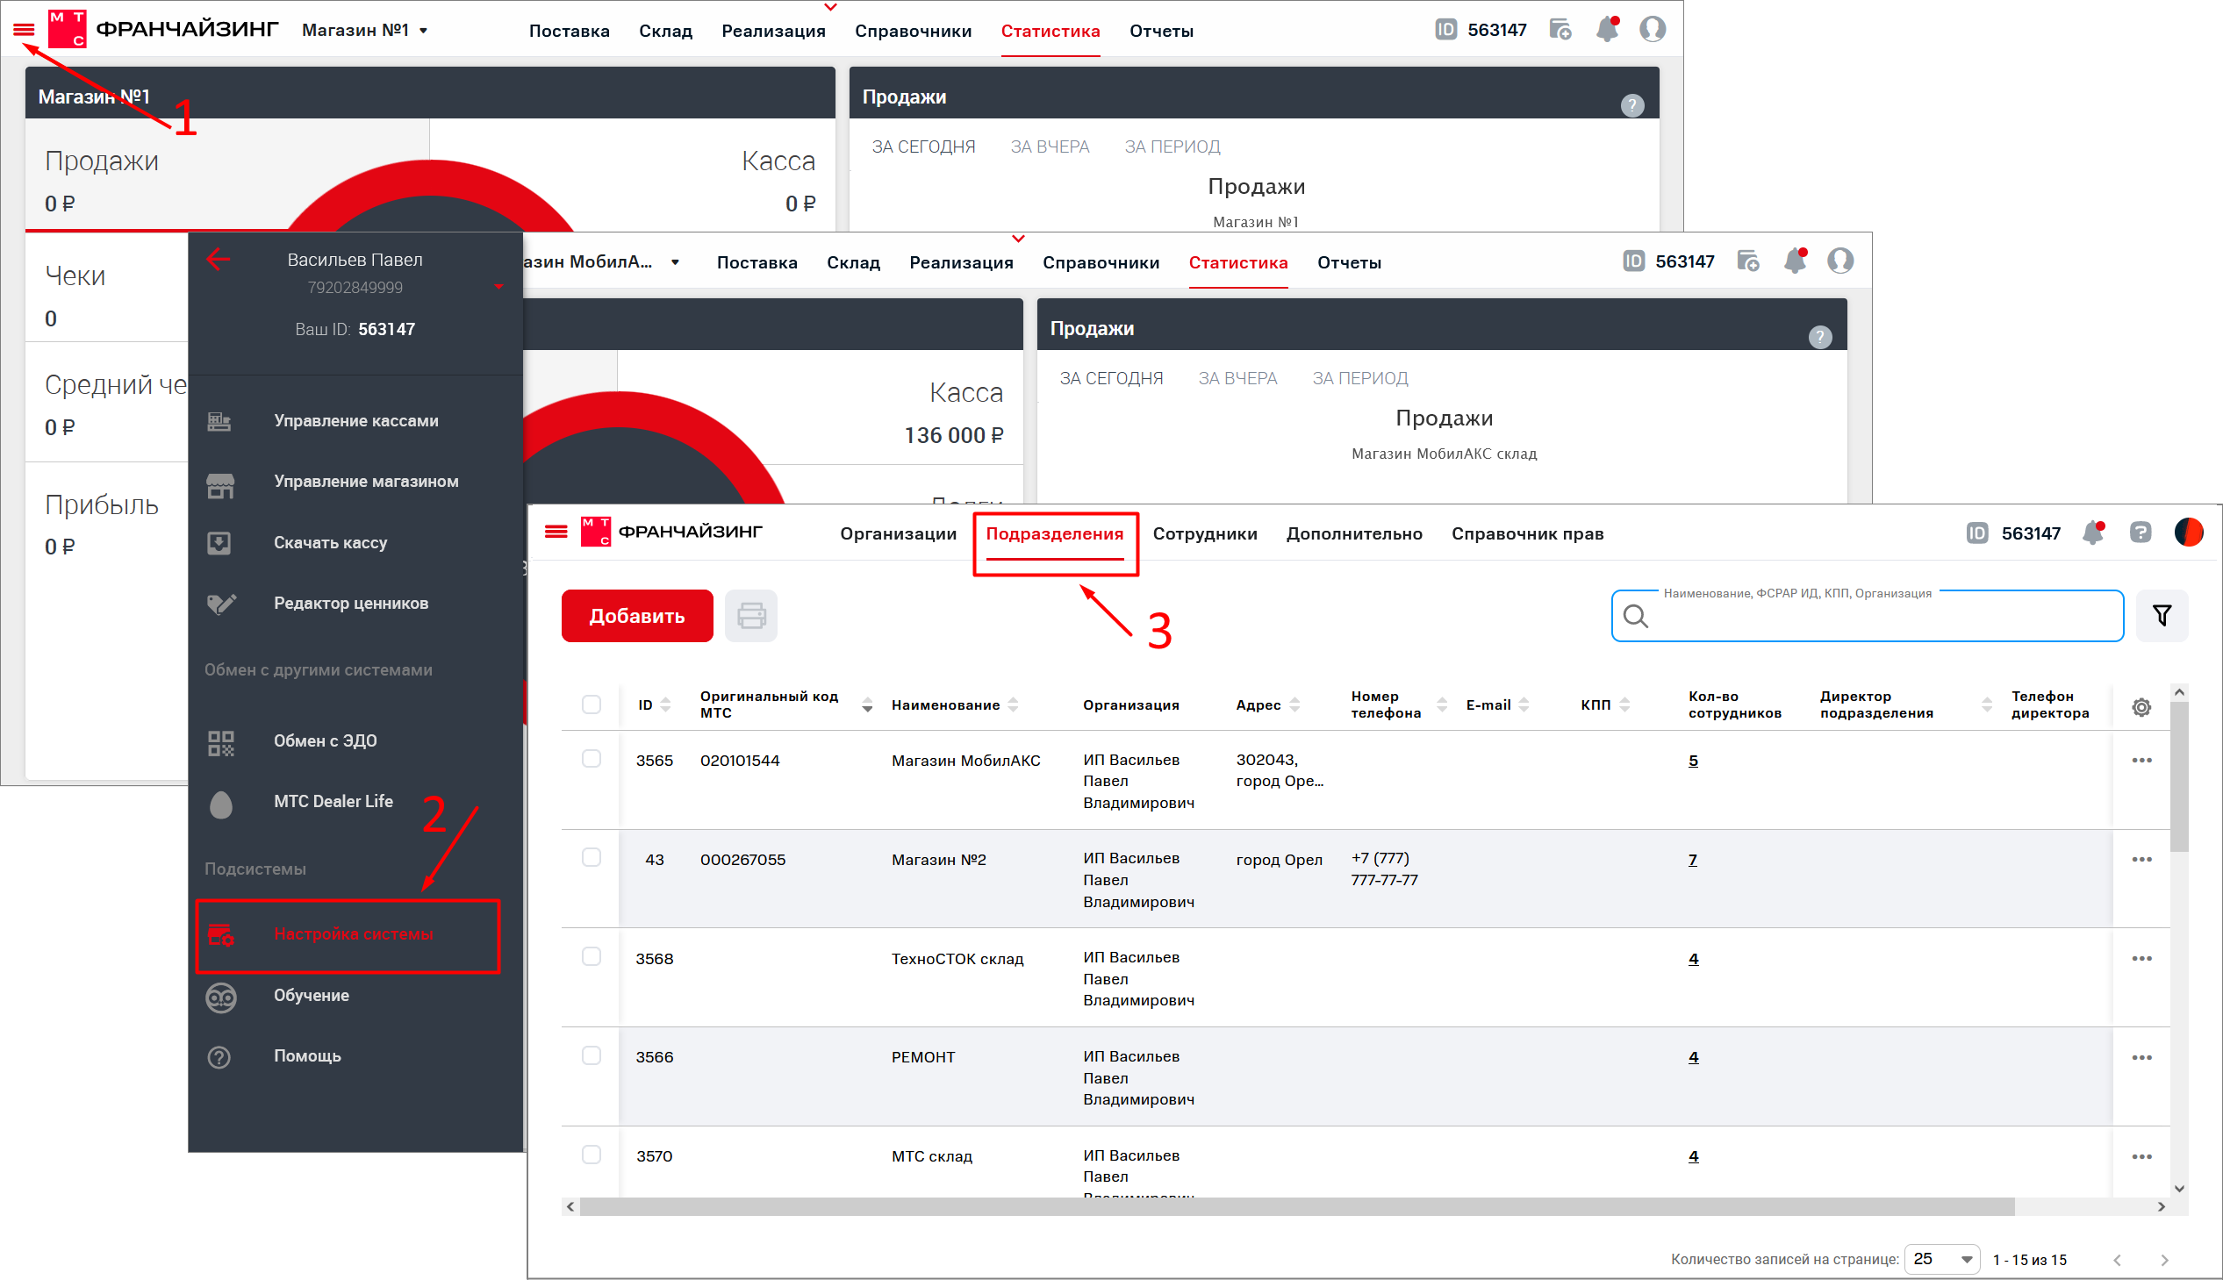Open the filter funnel icon
This screenshot has height=1280, width=2223.
pyautogui.click(x=2162, y=615)
